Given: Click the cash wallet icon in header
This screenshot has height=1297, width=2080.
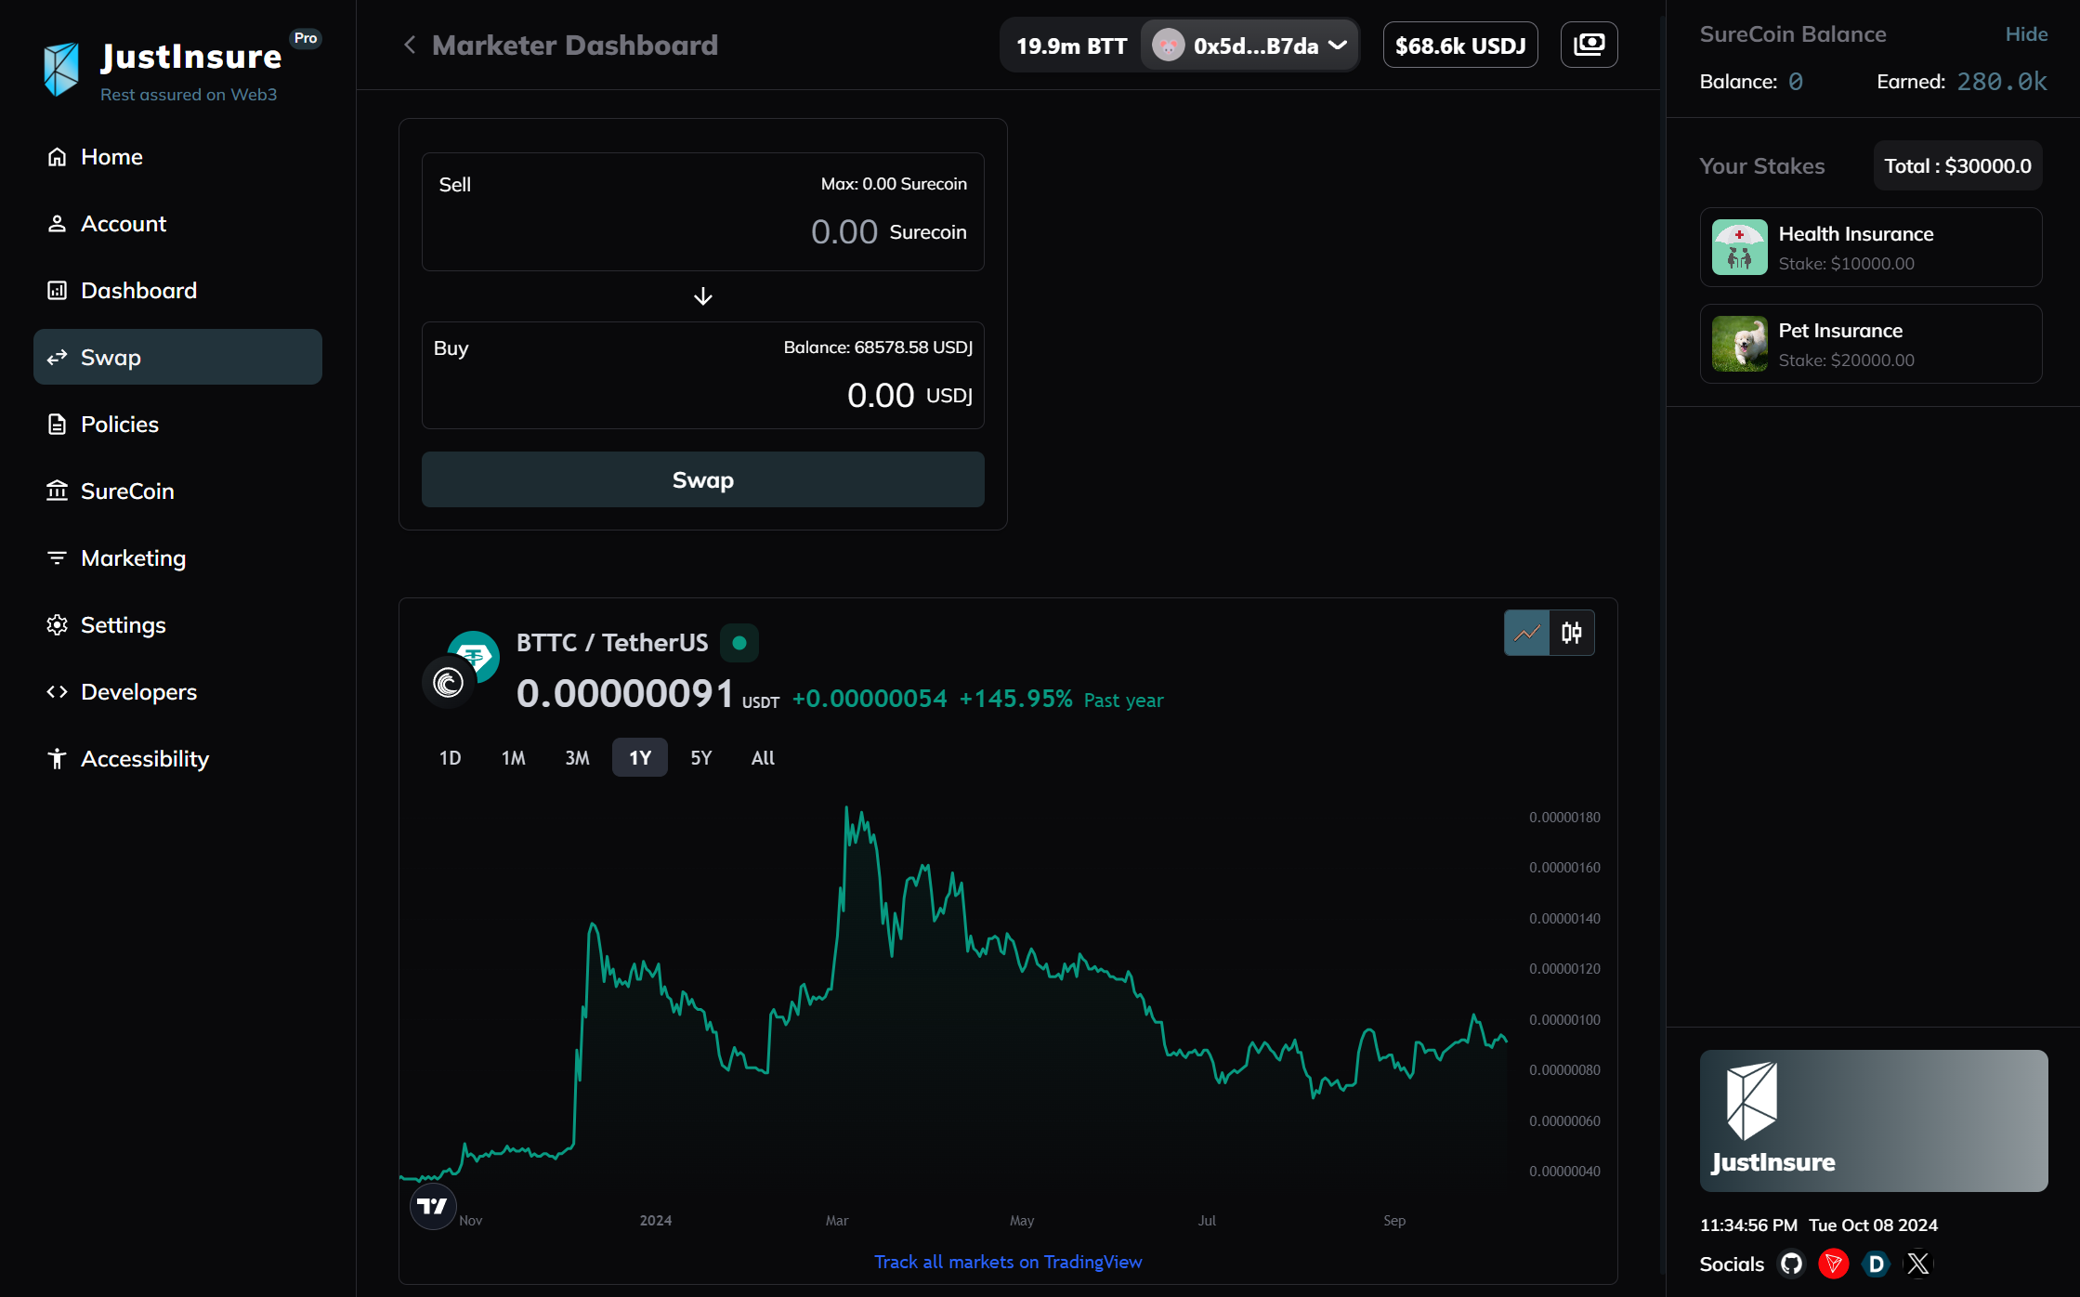Looking at the screenshot, I should point(1589,45).
